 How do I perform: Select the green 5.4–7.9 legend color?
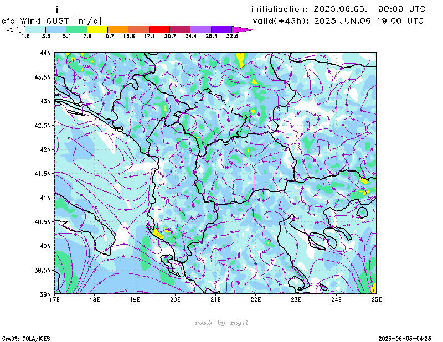click(76, 29)
